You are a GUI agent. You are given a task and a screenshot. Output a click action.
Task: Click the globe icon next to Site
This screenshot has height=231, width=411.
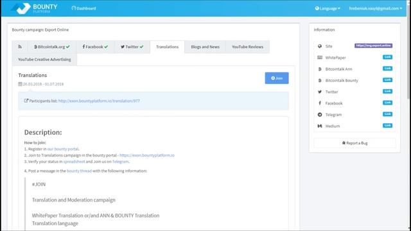[x=320, y=46]
